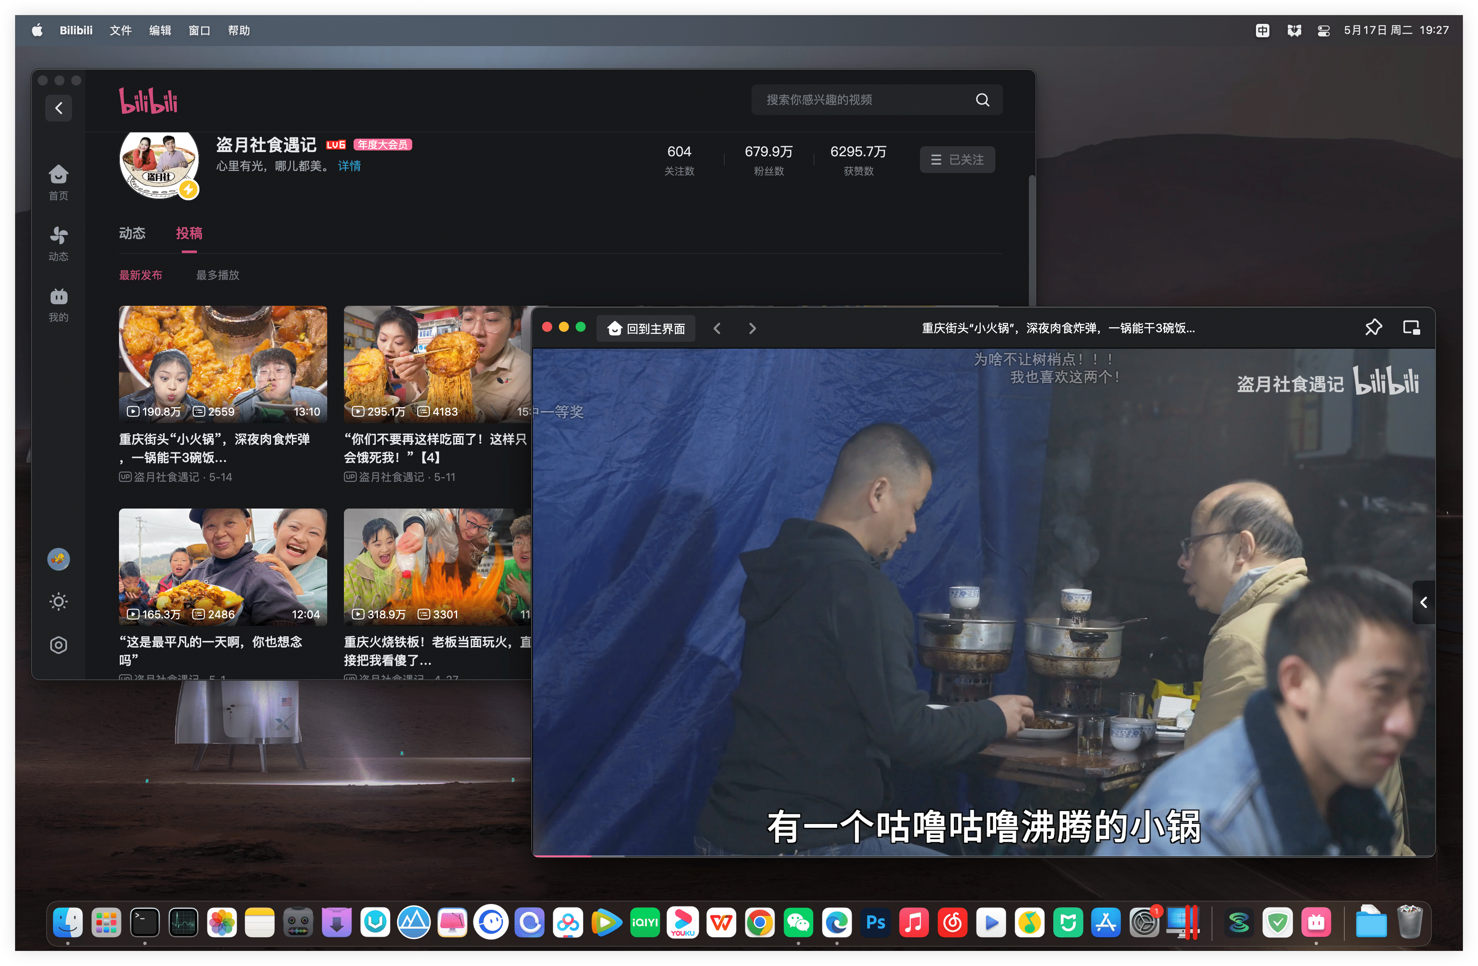
Task: Open the settings hexagon icon in sidebar
Action: pyautogui.click(x=58, y=645)
